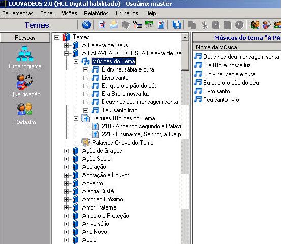Viewport: 282px width, 244px height.
Task: Click the tree scrollbar up arrow
Action: point(185,38)
